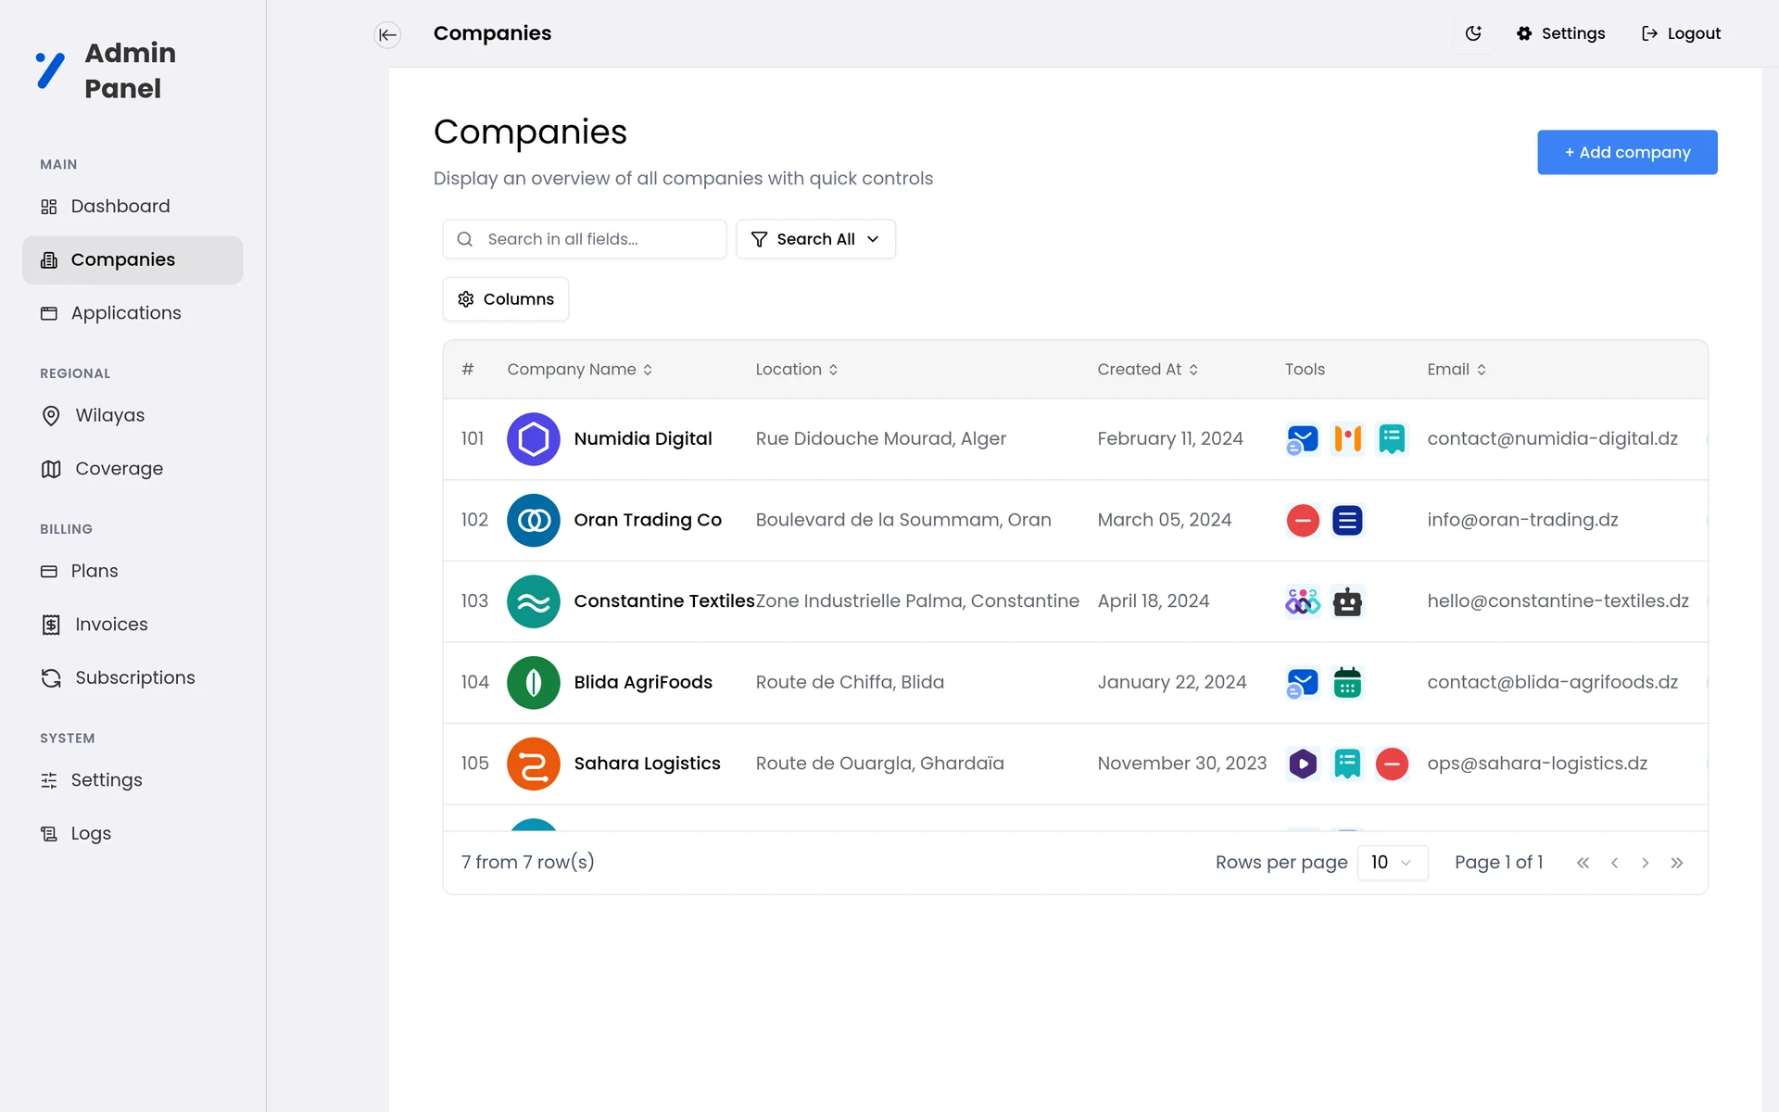Image resolution: width=1779 pixels, height=1112 pixels.
Task: Click mail tool icon in Numidia Digital row
Action: click(1303, 439)
